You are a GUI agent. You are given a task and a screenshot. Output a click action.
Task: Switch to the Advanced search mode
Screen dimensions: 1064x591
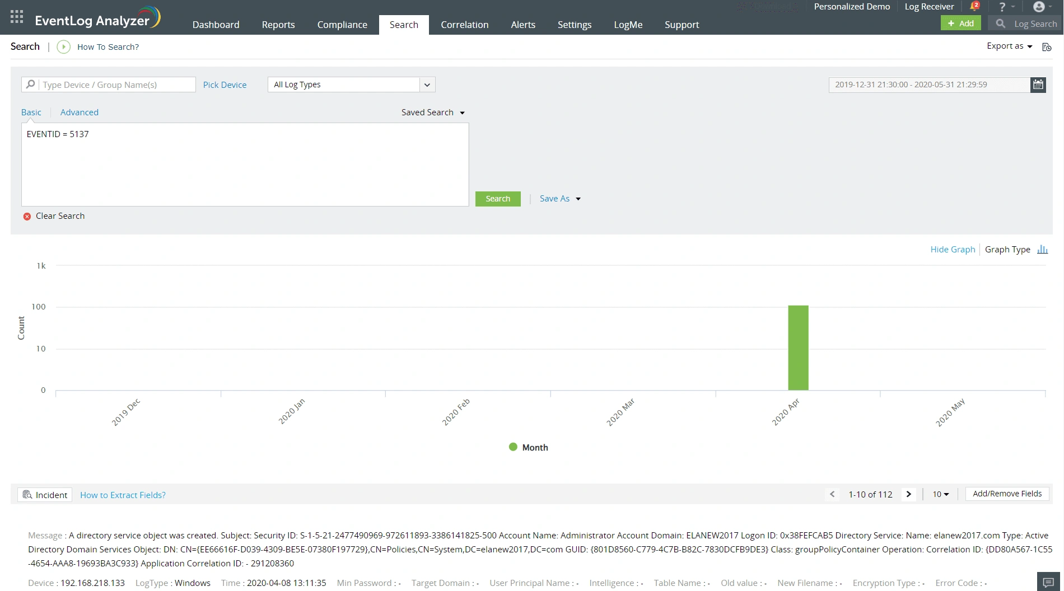point(80,112)
